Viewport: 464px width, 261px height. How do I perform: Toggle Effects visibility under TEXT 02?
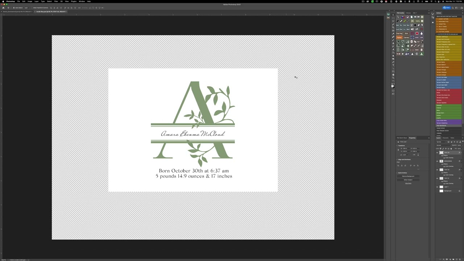[442, 173]
